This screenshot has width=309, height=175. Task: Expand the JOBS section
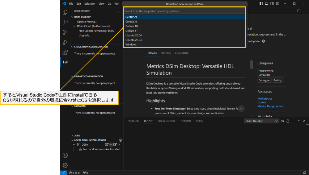click(x=72, y=135)
